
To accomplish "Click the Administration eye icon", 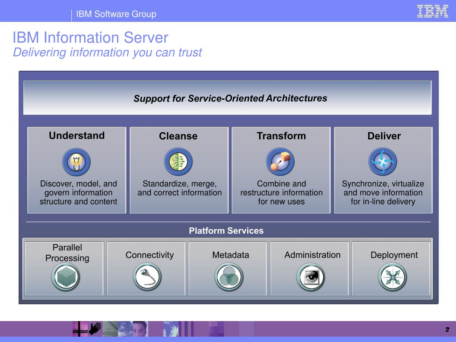I will 311,277.
